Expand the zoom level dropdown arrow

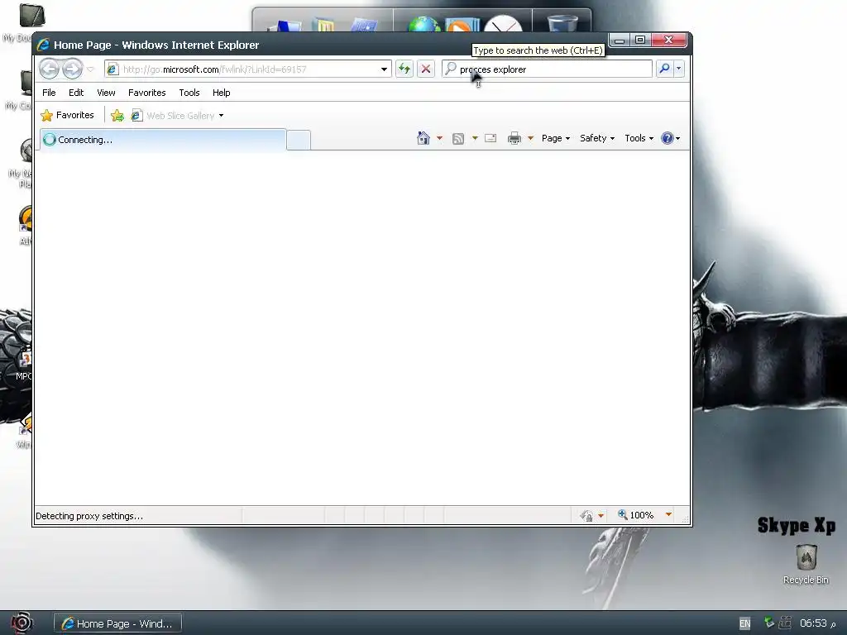coord(668,514)
